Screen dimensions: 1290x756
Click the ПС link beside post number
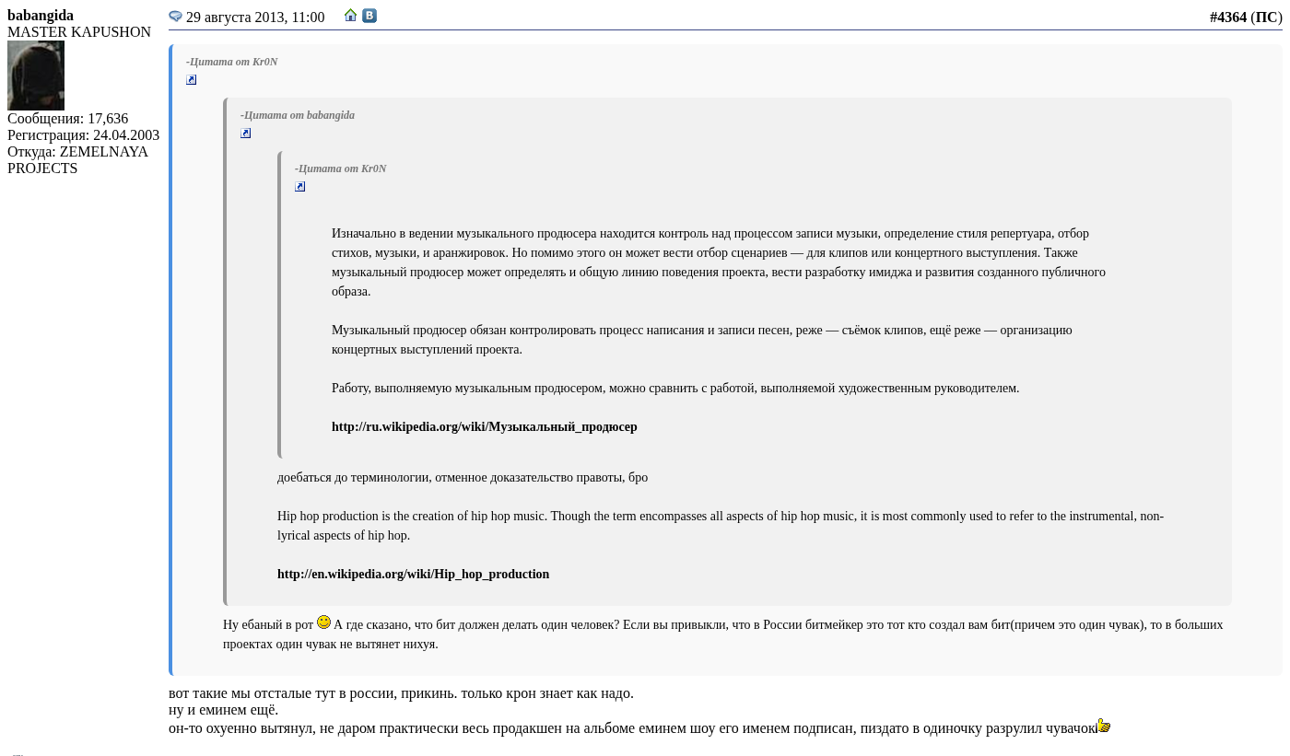(1266, 17)
